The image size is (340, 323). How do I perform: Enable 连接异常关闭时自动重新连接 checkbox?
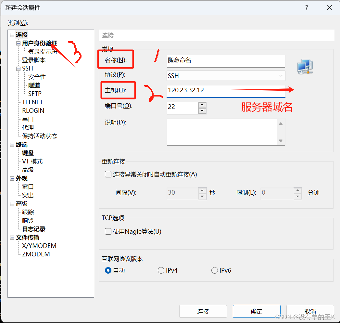108,174
